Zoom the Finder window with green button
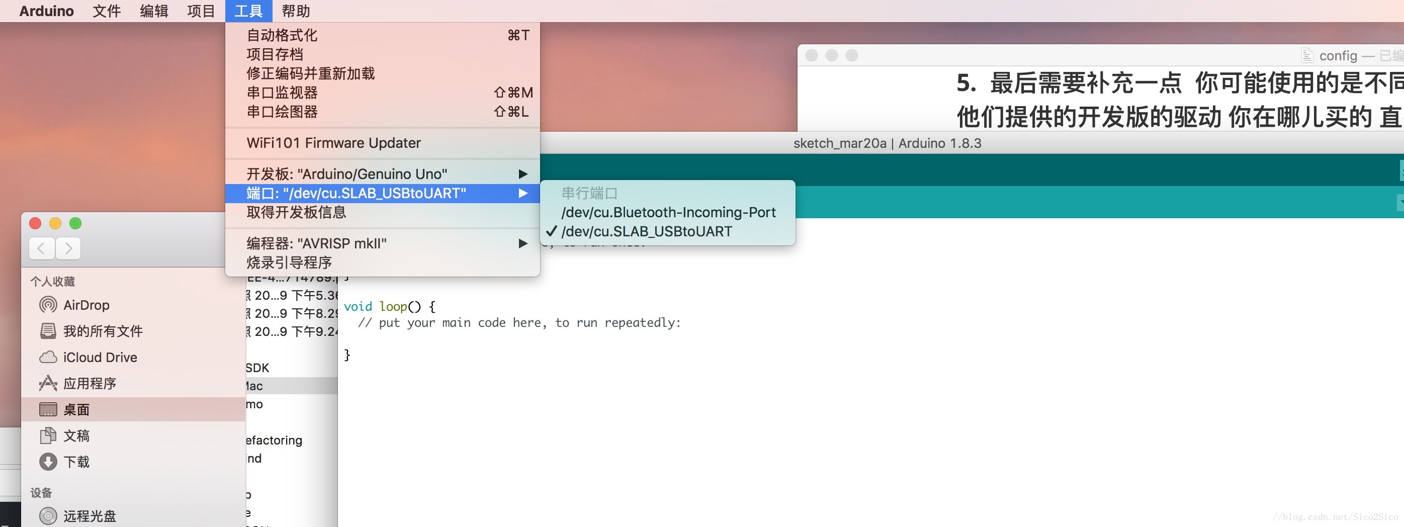Screen dimensions: 1404x527 (75, 223)
